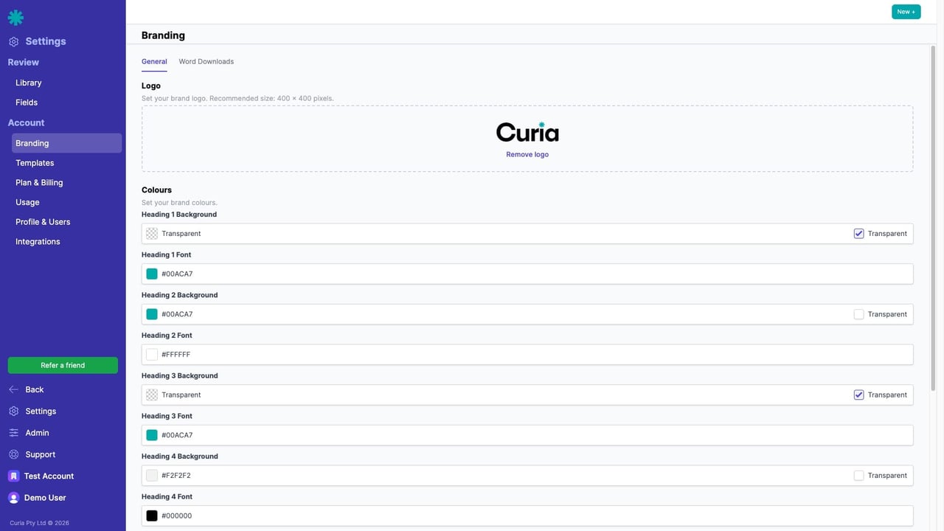This screenshot has width=944, height=531.
Task: Open Plan & Billing page
Action: [39, 183]
